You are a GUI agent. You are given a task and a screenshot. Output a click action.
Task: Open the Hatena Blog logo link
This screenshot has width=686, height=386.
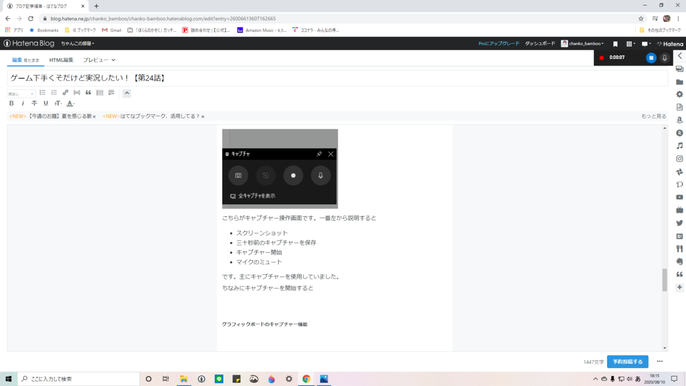pyautogui.click(x=29, y=43)
